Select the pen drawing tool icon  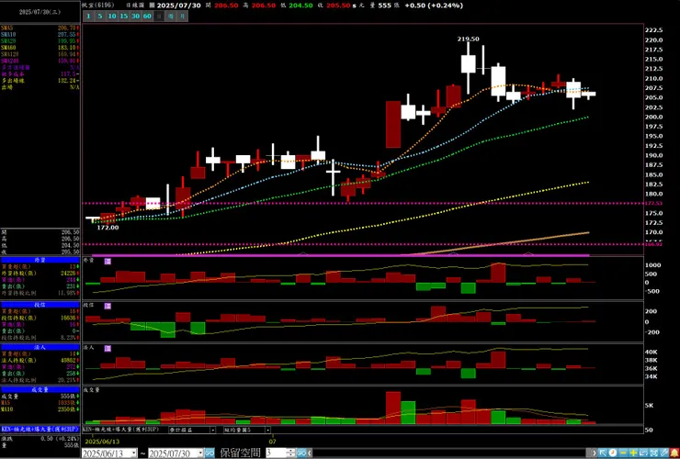(x=664, y=453)
